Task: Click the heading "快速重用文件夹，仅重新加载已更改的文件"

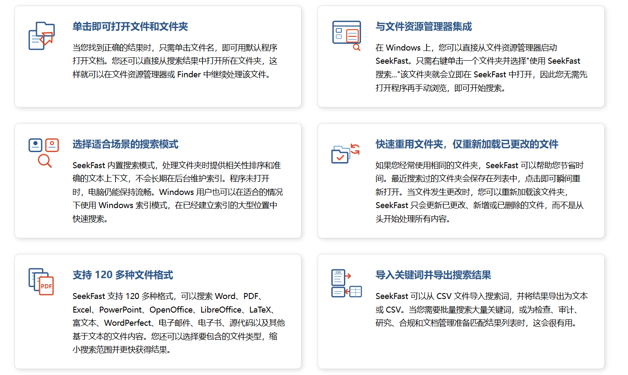Action: [x=467, y=144]
